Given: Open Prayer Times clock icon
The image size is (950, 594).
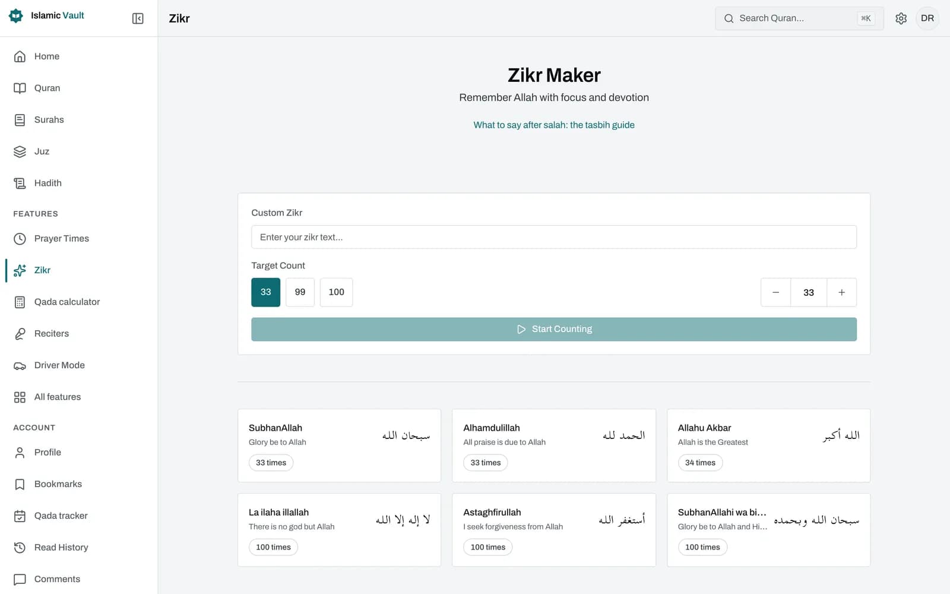Looking at the screenshot, I should click(x=20, y=239).
